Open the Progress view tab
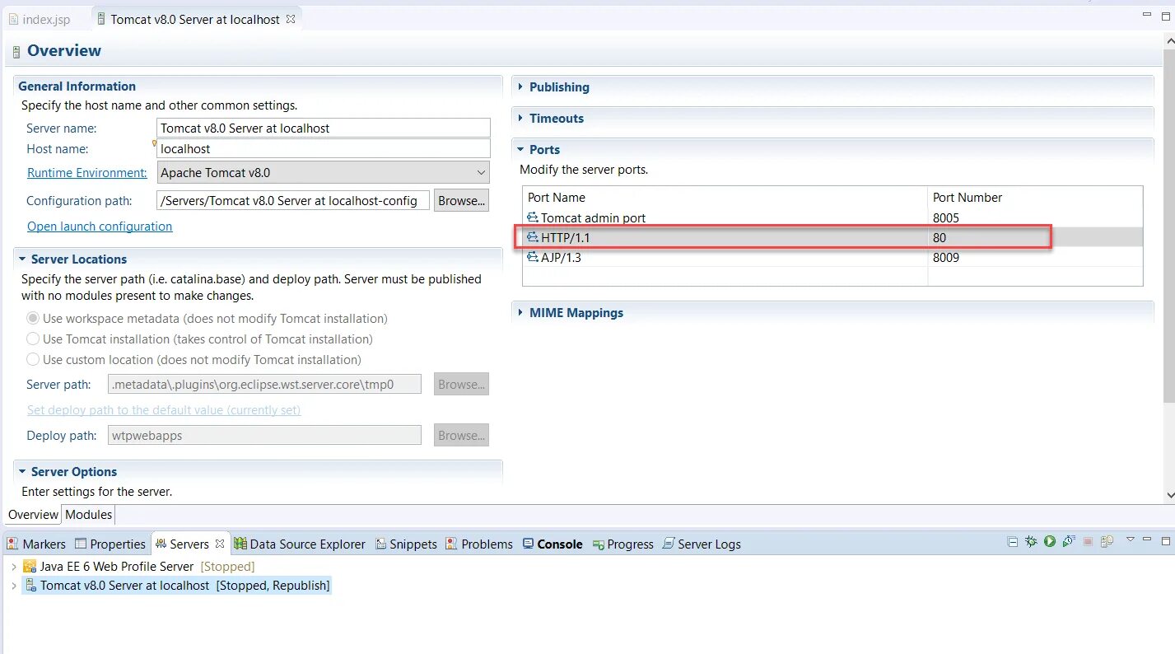This screenshot has height=654, width=1175. [622, 544]
